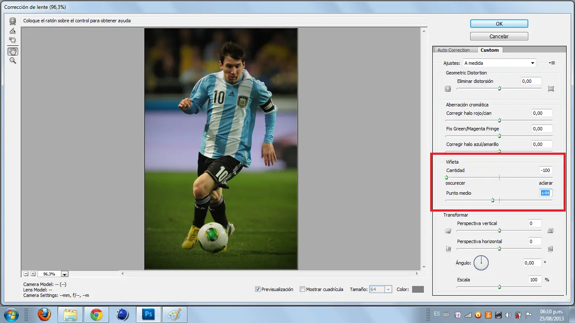This screenshot has width=575, height=323.
Task: Click the left horizontal perspective icon
Action: point(448,249)
